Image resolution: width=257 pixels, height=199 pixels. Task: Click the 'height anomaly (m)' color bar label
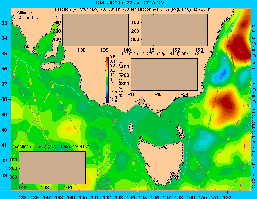pyautogui.click(x=121, y=80)
